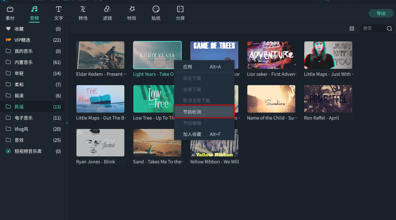Open the VIP精选 category
The width and height of the screenshot is (396, 220).
(22, 40)
